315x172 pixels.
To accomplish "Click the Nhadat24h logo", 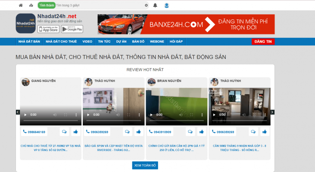I will pos(26,23).
